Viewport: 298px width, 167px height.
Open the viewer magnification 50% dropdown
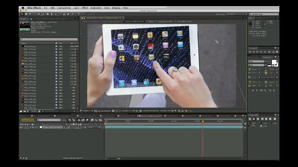pos(88,111)
